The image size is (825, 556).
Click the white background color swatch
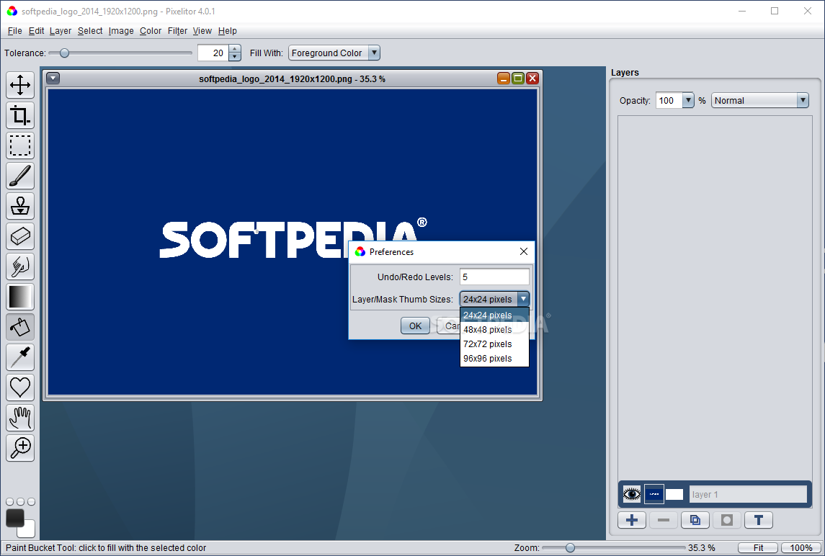[28, 530]
